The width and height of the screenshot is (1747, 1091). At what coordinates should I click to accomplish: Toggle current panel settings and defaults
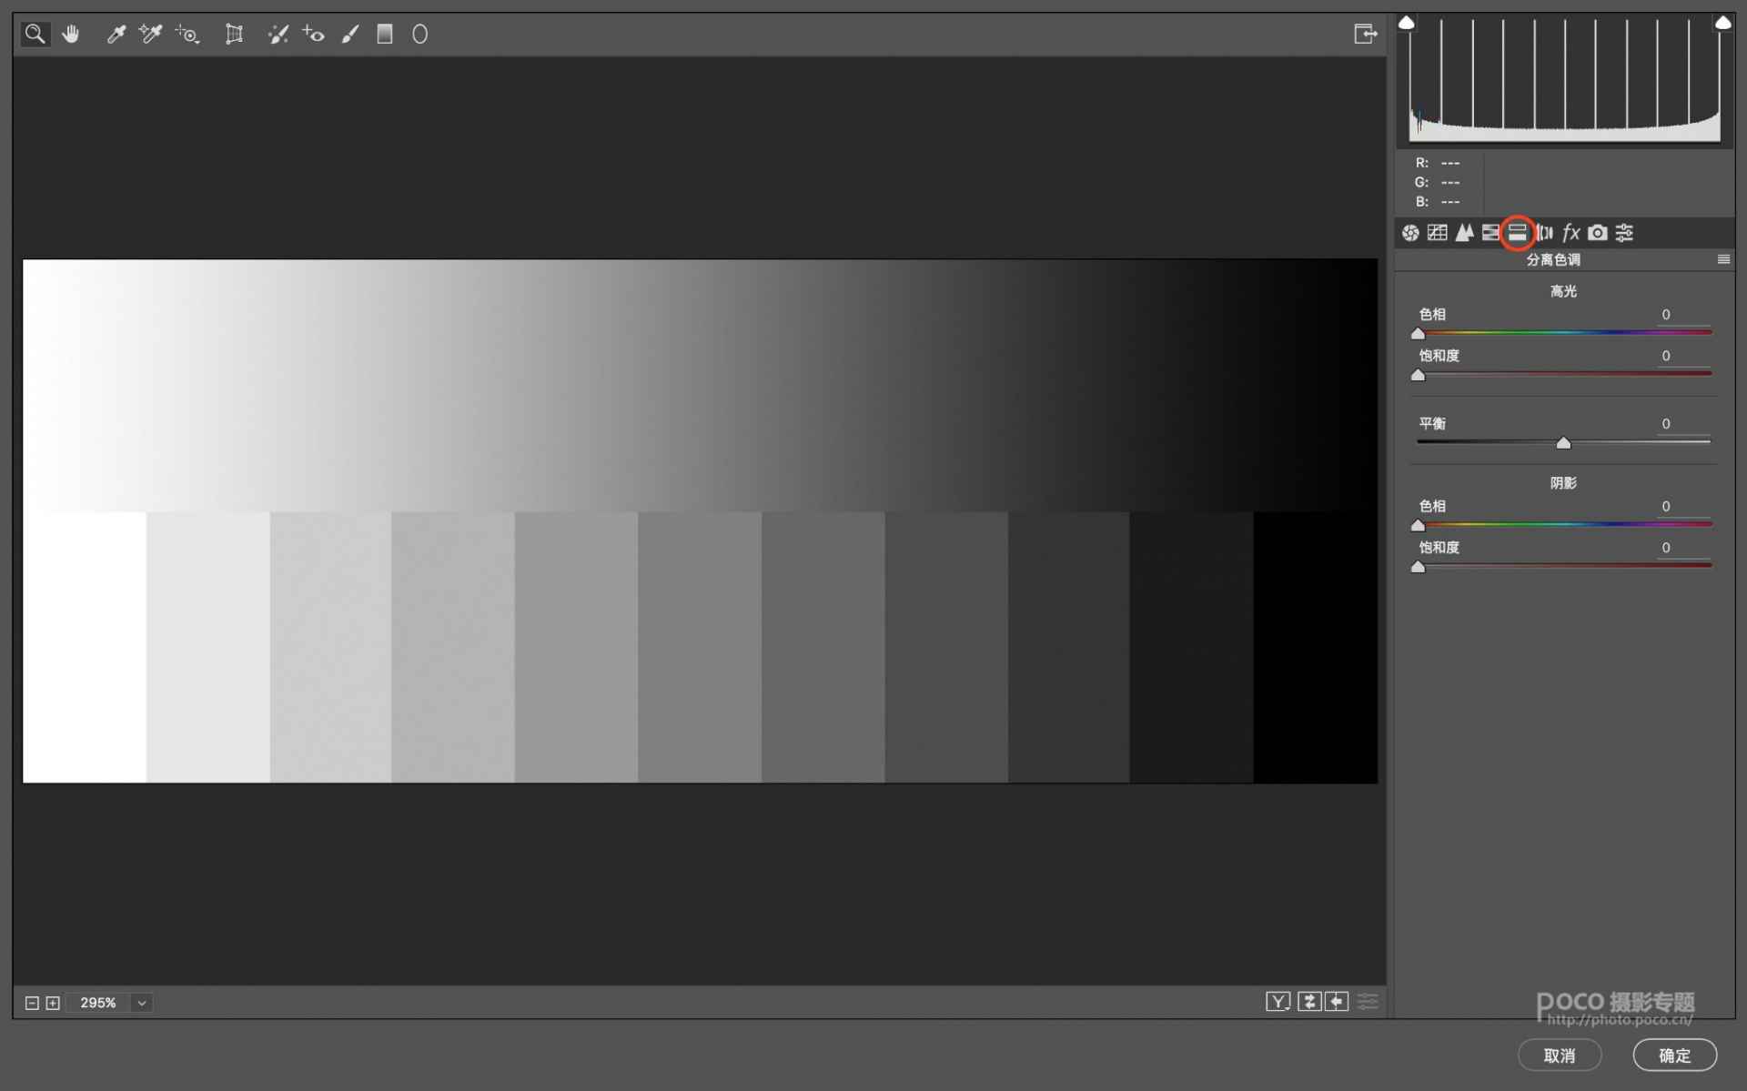(x=1368, y=1002)
